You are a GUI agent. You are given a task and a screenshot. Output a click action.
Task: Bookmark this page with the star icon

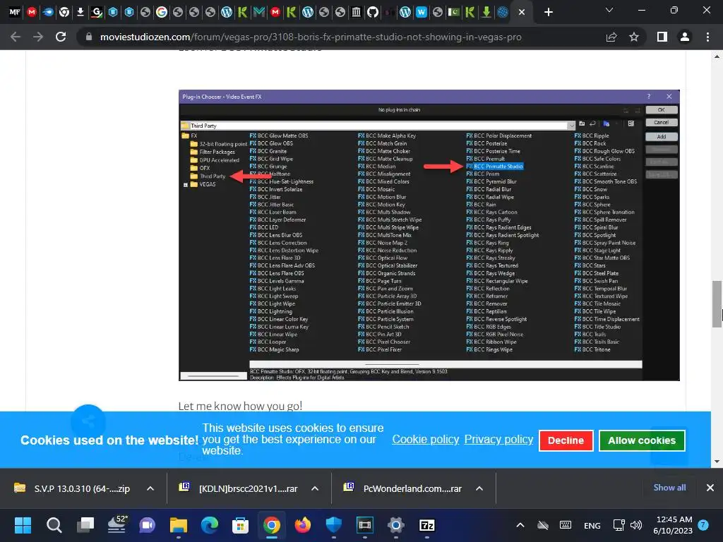tap(634, 37)
